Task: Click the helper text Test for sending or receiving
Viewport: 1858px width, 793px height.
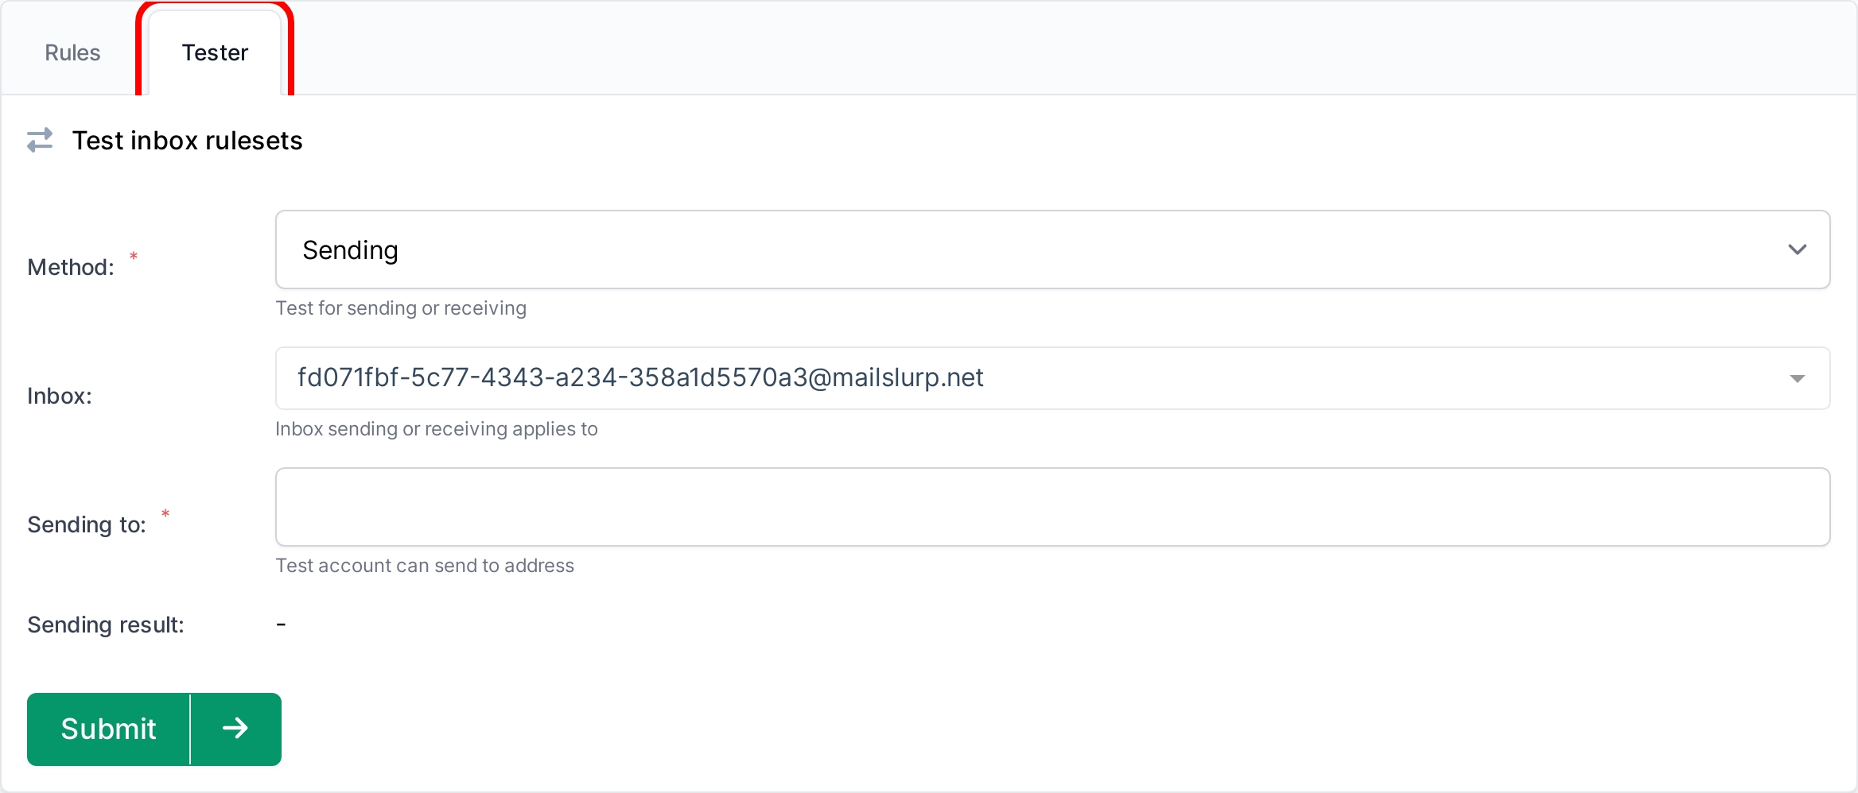Action: (x=401, y=308)
